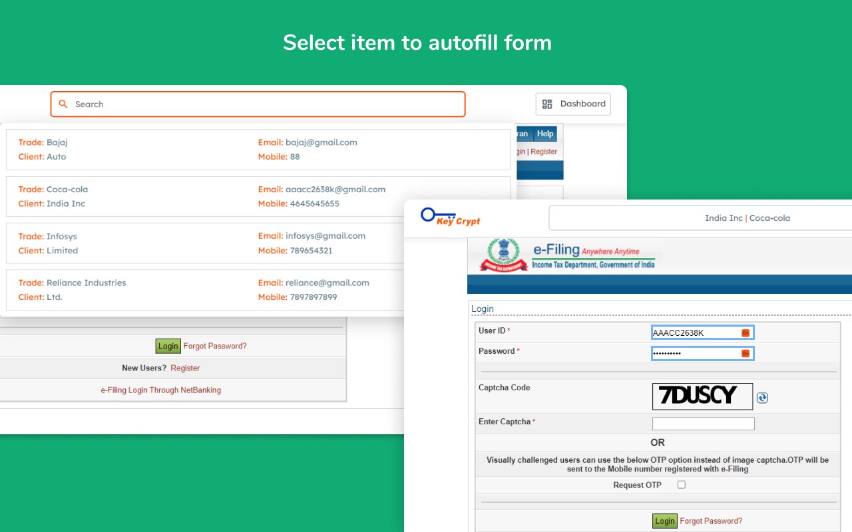Click the captcha image 7DUSCY
Viewport: 852px width, 532px height.
(x=702, y=396)
